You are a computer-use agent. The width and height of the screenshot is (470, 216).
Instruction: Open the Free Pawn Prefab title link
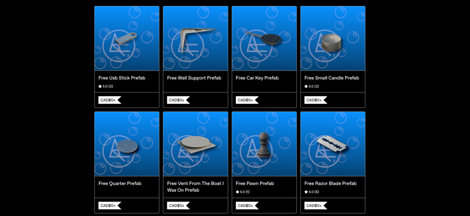click(x=255, y=183)
